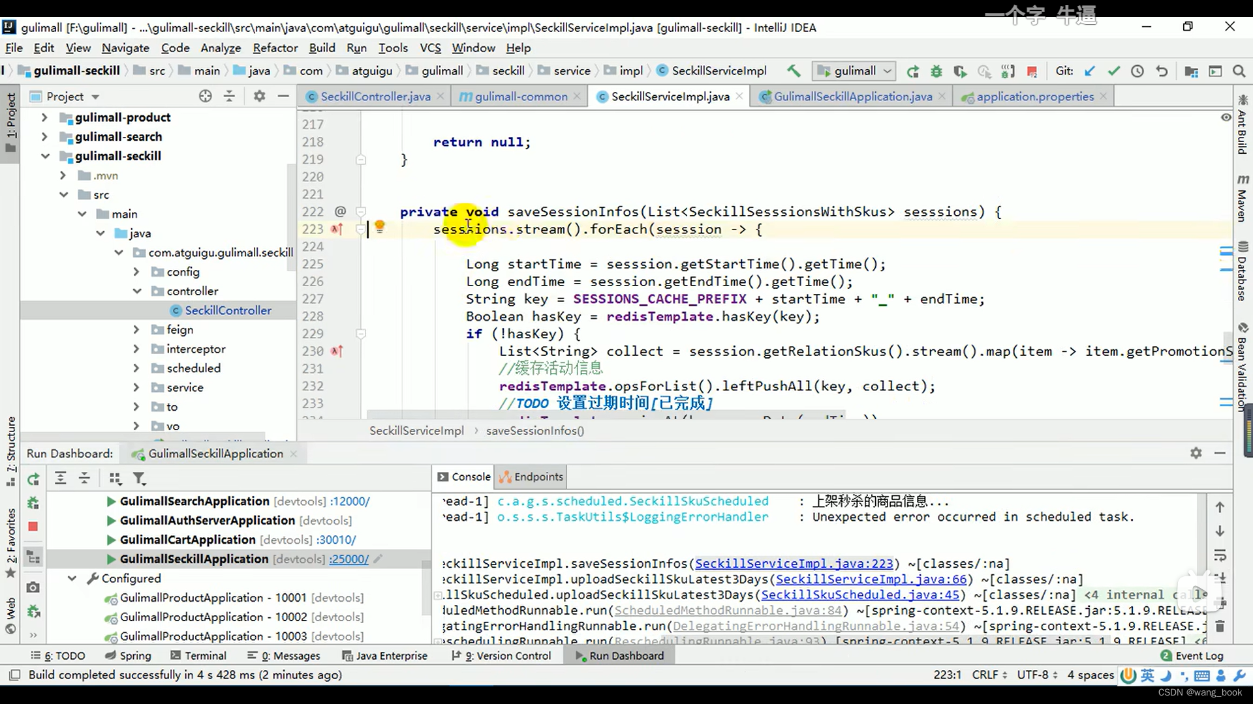Screen dimensions: 1253x704
Task: Click Search Everywhere magnifier icon
Action: 1239,71
